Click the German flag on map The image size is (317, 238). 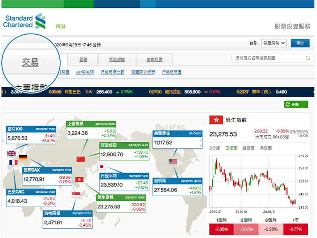coord(23,158)
